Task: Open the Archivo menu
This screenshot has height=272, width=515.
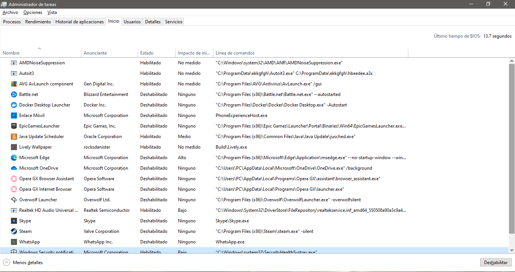Action: 10,12
